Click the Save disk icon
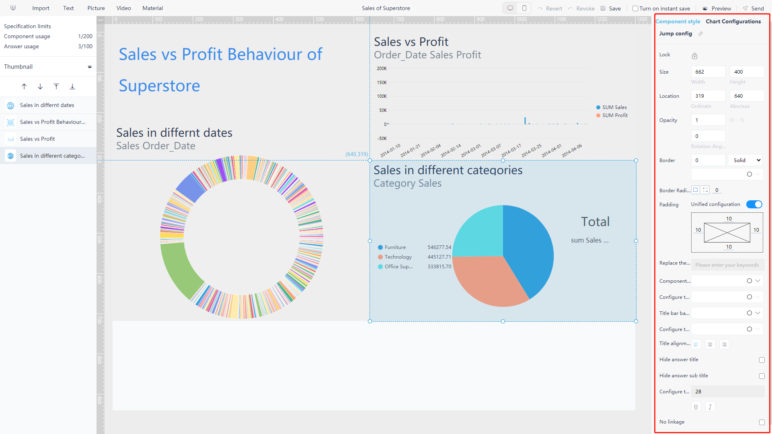The height and width of the screenshot is (434, 772). tap(603, 8)
